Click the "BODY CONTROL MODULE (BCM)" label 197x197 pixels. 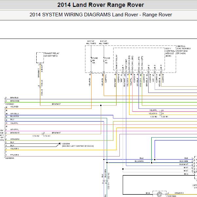[x=170, y=52]
